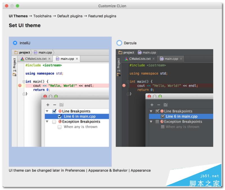
Task: Collapse main() fold marker in Darcula preview
Action: click(128, 82)
